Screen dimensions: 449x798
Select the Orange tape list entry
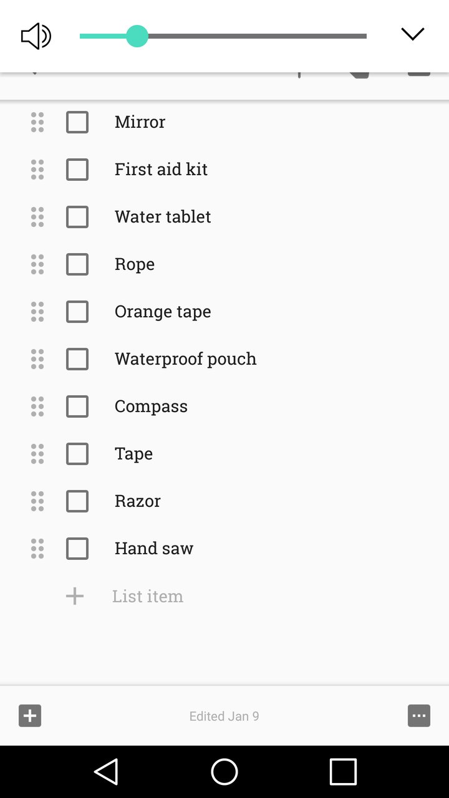point(163,312)
